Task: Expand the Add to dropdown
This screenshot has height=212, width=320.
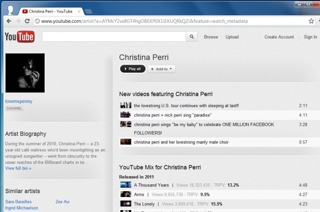Action: (161, 69)
